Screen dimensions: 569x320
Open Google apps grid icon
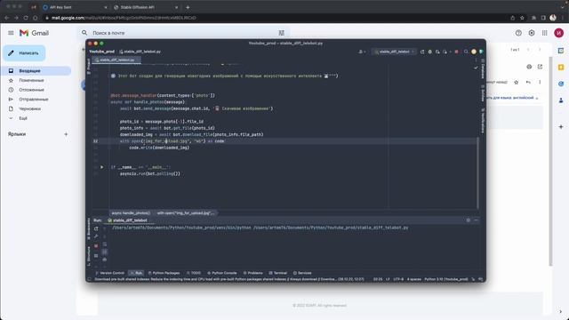click(544, 33)
